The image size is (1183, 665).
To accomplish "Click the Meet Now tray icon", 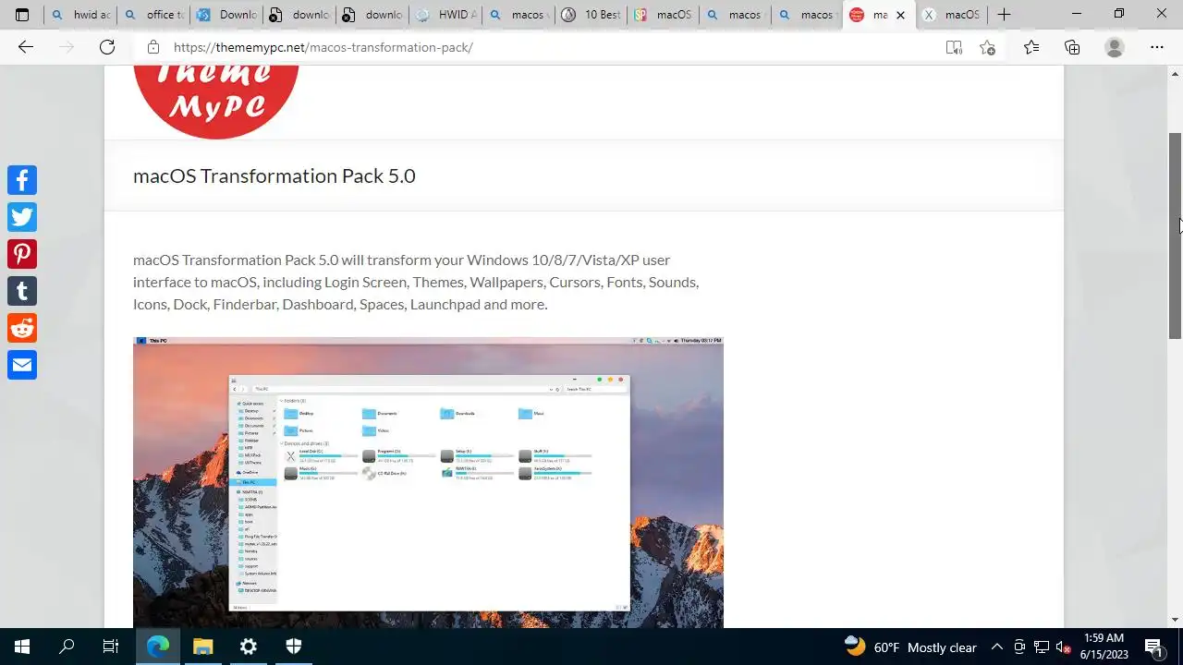I will pos(1019,647).
